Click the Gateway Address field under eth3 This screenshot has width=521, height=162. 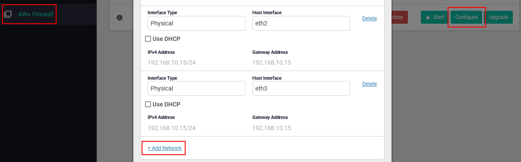(301, 128)
